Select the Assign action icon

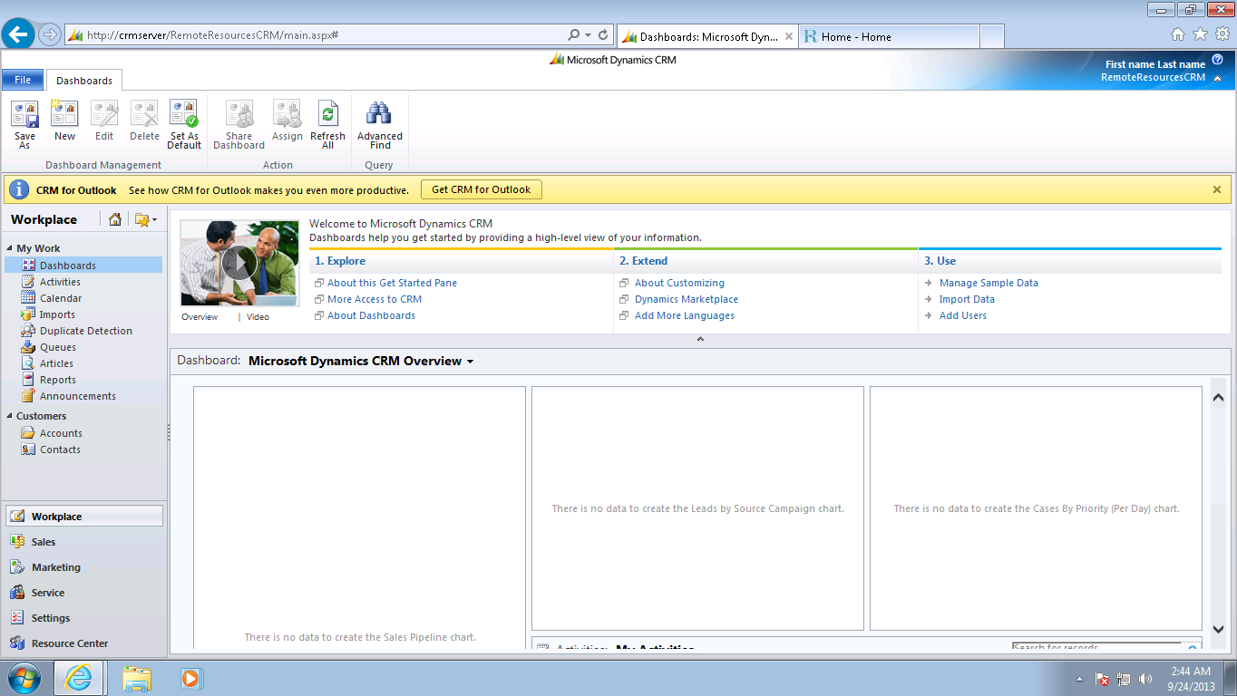(287, 122)
